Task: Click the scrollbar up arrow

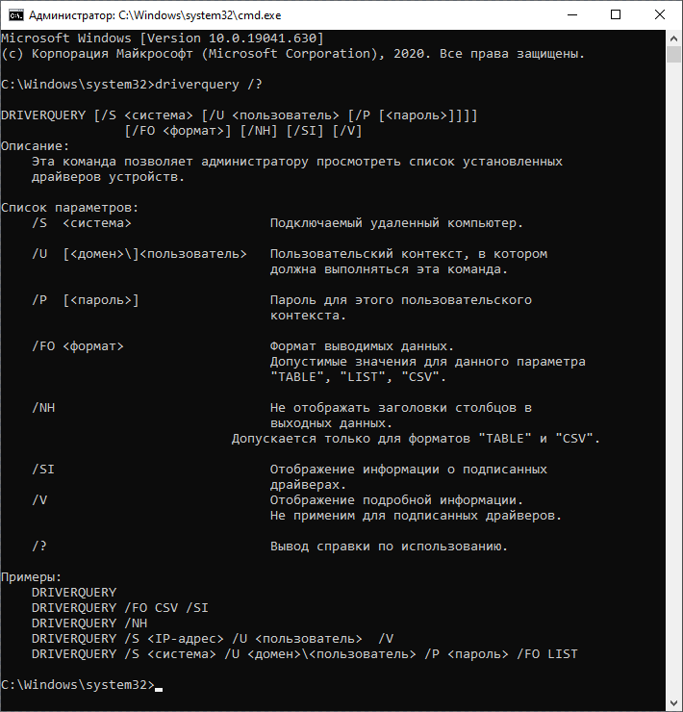Action: (x=674, y=38)
